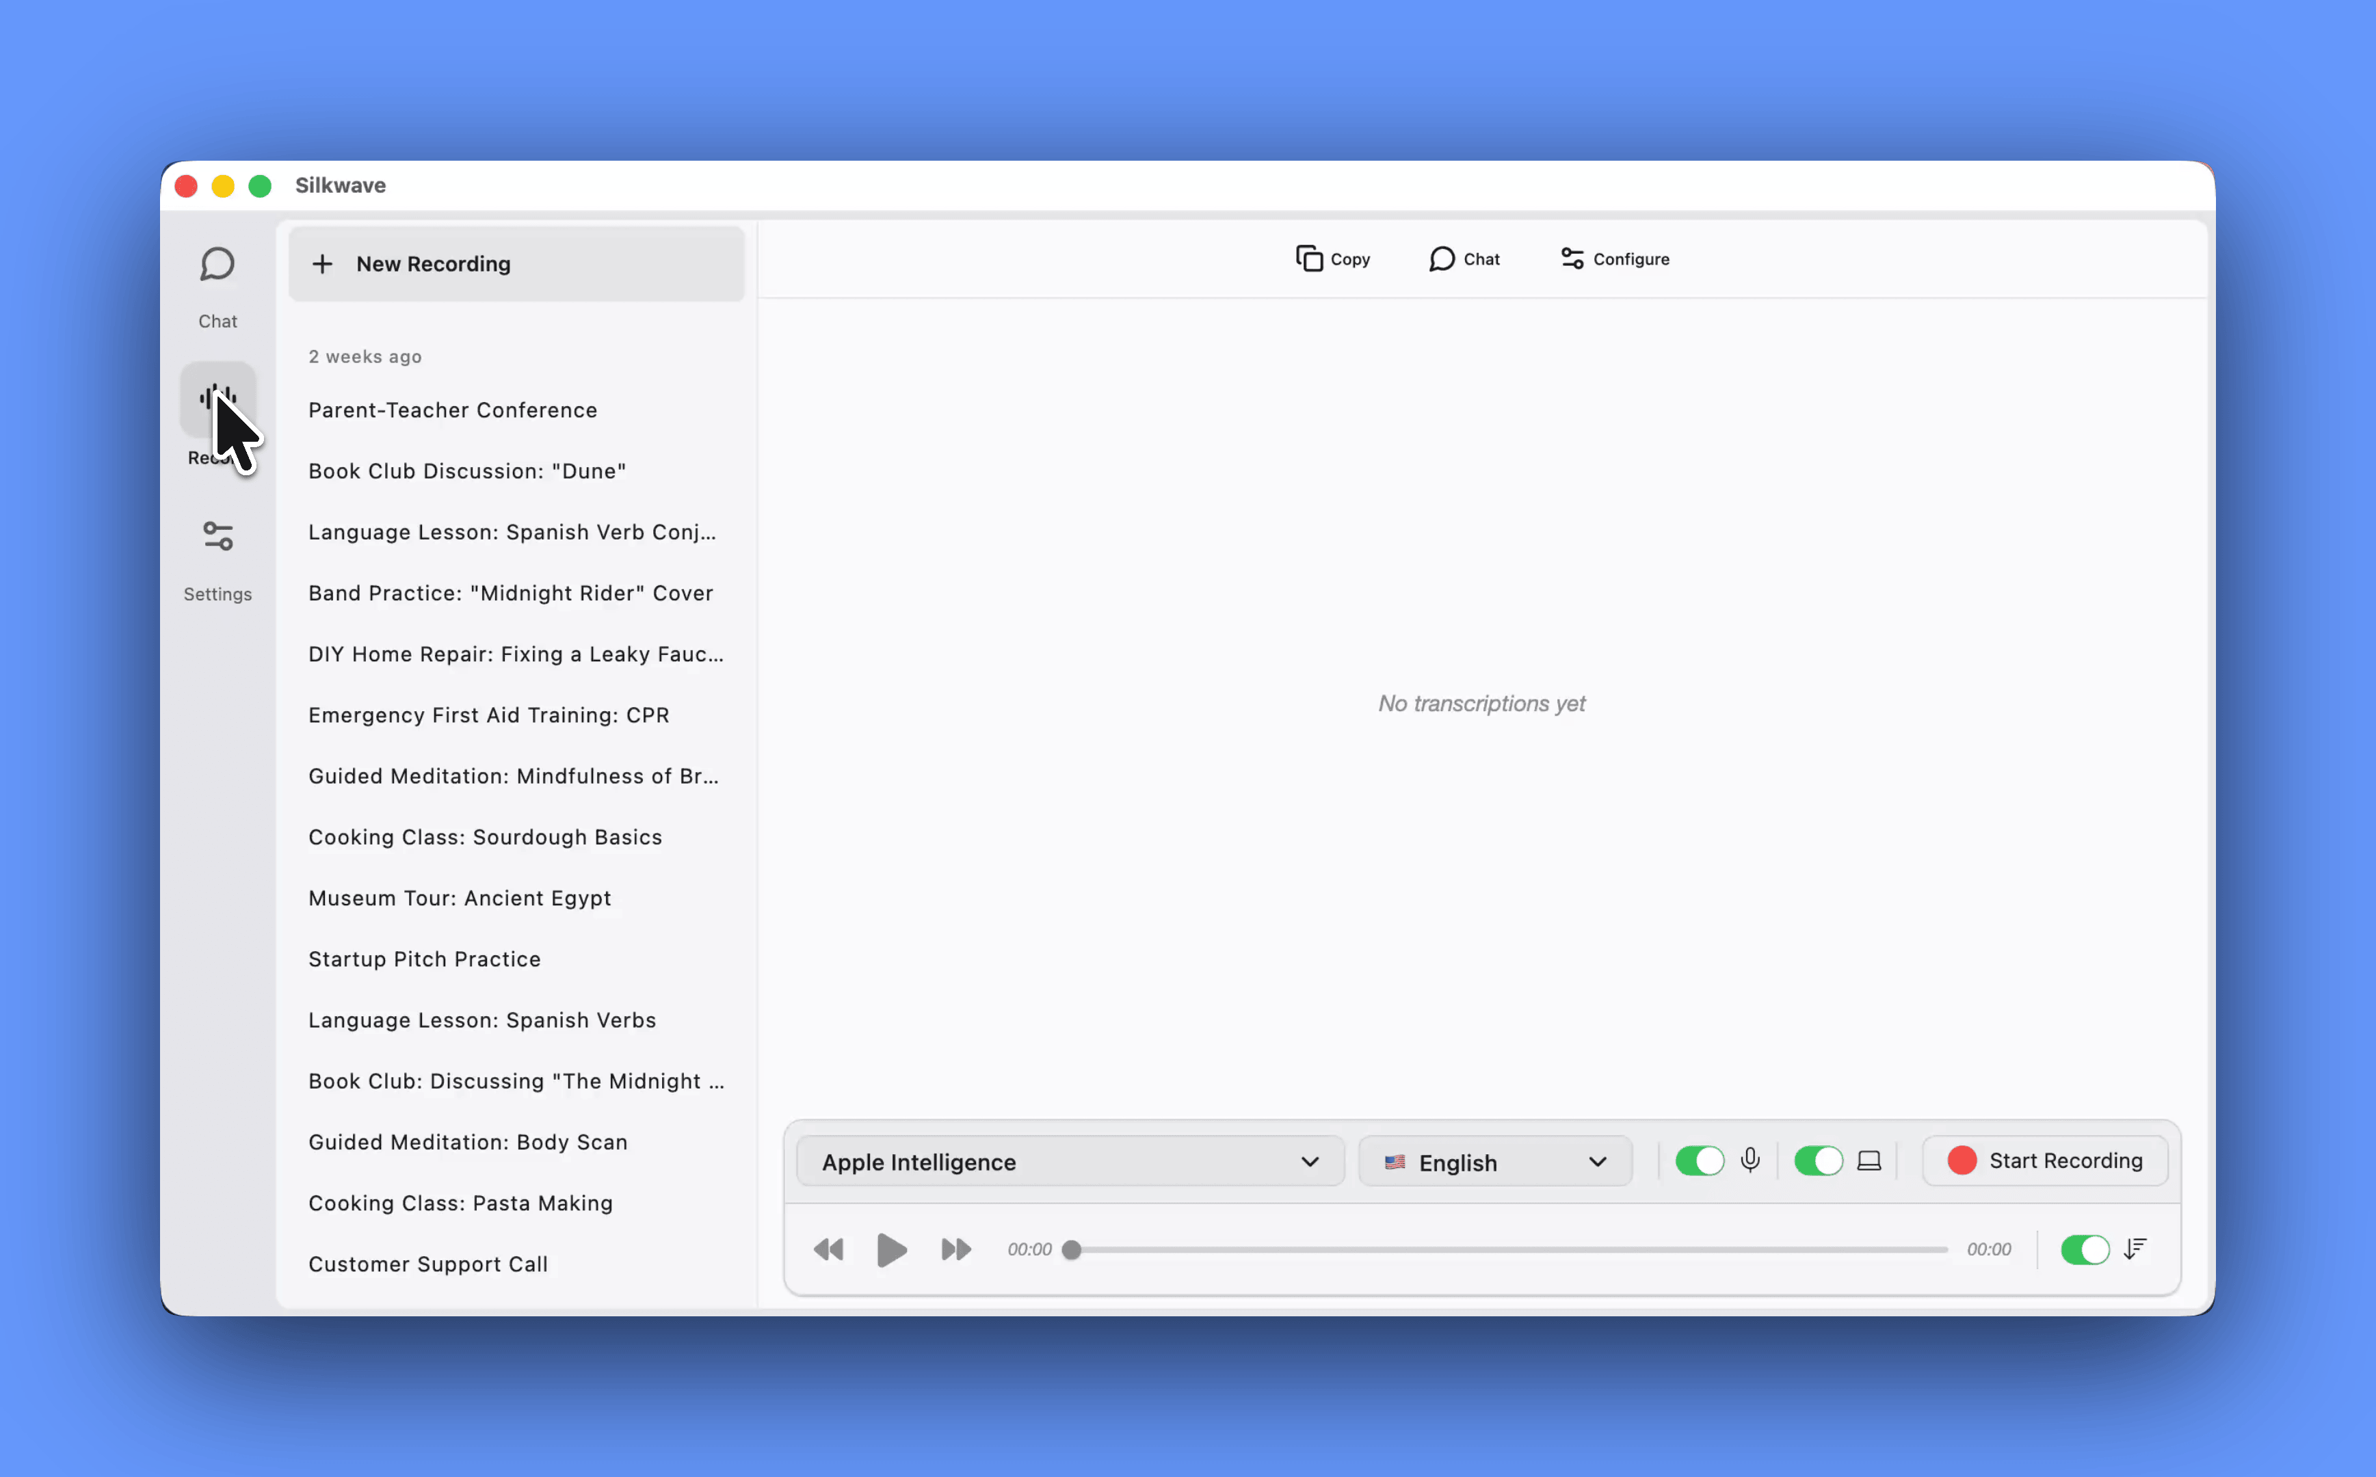Open the English language dropdown

1495,1162
